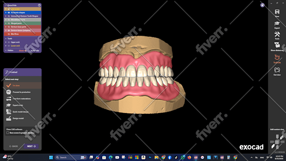Select Expert mode step in wizard
The image size is (286, 161).
pyautogui.click(x=22, y=105)
